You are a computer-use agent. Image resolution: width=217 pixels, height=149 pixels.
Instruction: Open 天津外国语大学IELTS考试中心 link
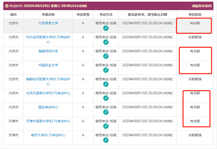point(48,121)
